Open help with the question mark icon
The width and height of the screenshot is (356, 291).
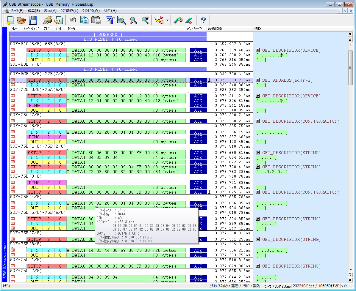pos(203,20)
